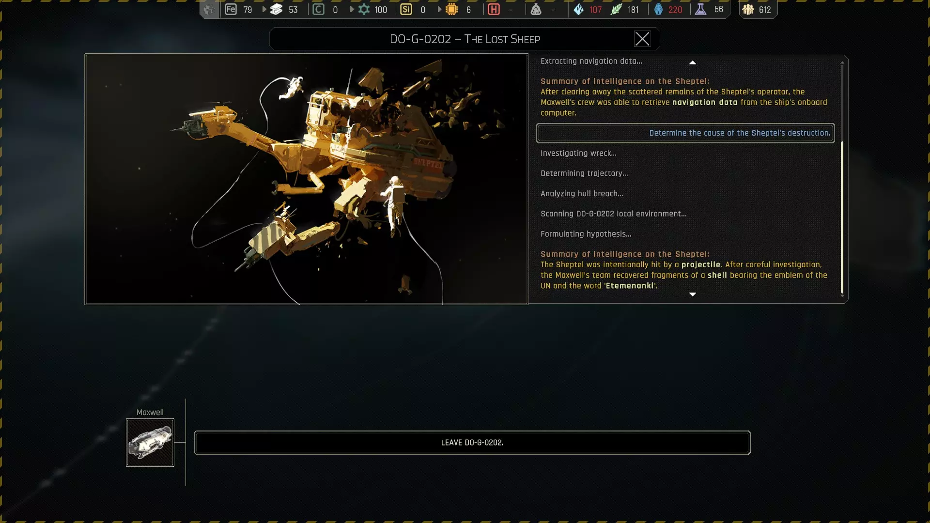This screenshot has height=523, width=930.
Task: Click the silicon (Si) resource icon
Action: coord(406,10)
